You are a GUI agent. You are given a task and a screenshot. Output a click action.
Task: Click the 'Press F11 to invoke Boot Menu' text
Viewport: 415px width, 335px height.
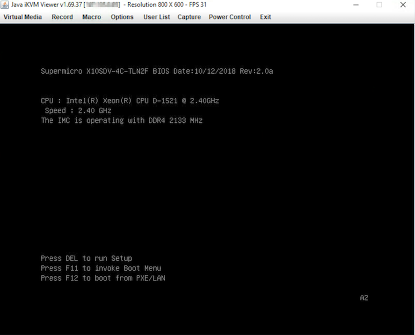click(x=100, y=268)
